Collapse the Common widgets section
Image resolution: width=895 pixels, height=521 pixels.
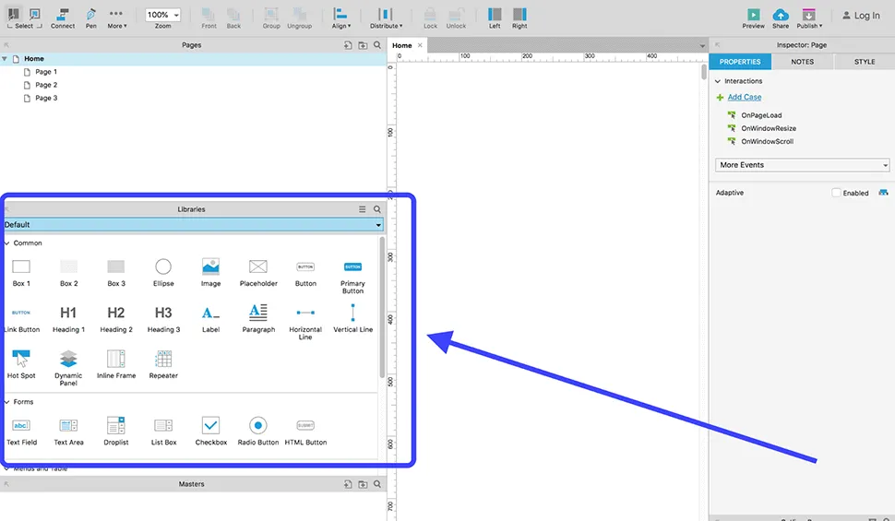[6, 243]
